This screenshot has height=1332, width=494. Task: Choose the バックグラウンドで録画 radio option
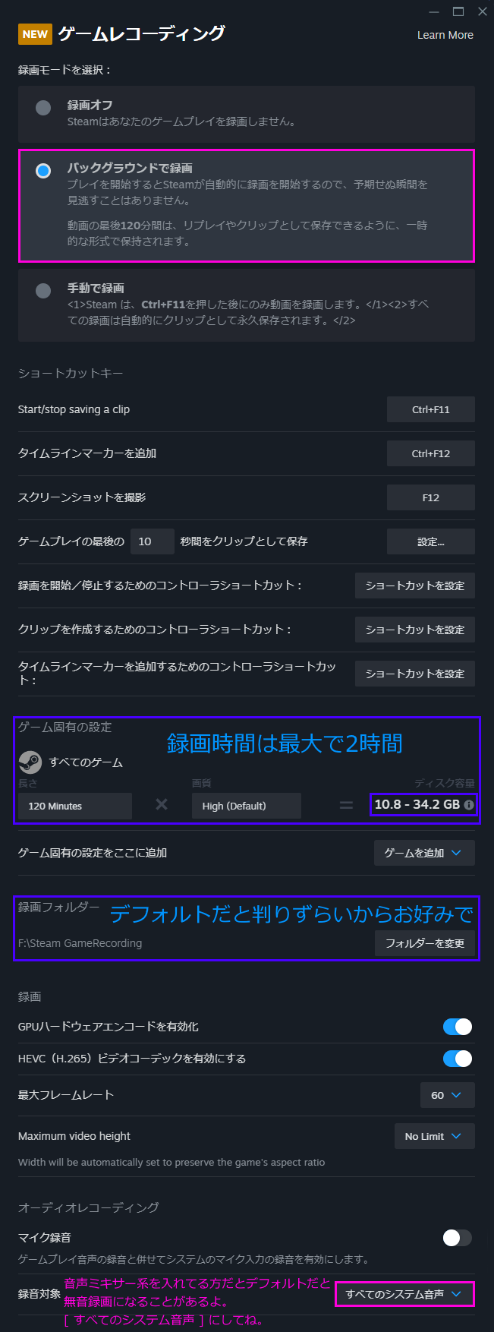click(43, 171)
